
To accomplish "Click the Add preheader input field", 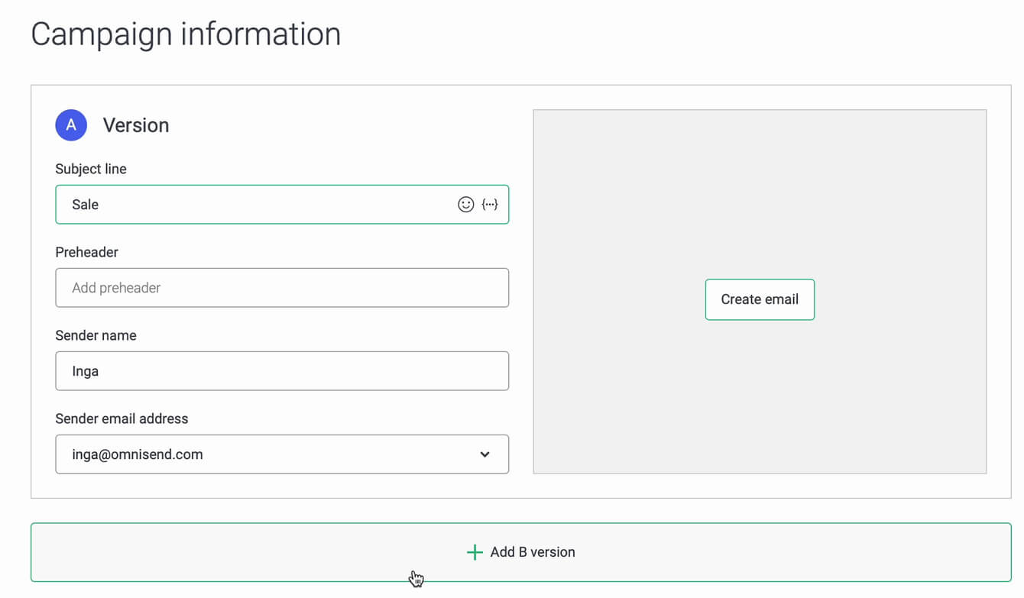I will click(x=282, y=288).
